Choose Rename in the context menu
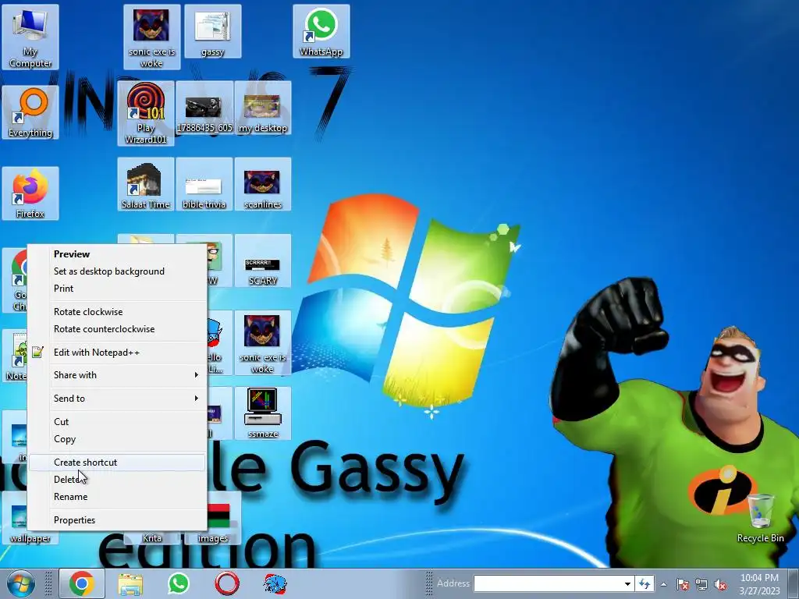The width and height of the screenshot is (799, 599). [117, 497]
